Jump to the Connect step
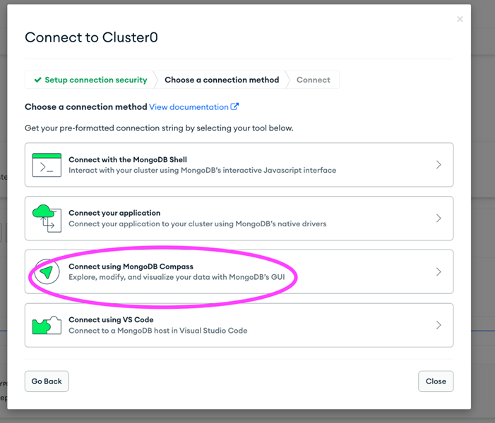The height and width of the screenshot is (423, 495). (x=313, y=80)
